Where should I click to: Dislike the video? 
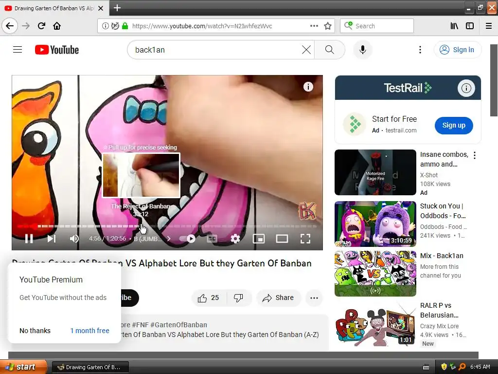(238, 298)
